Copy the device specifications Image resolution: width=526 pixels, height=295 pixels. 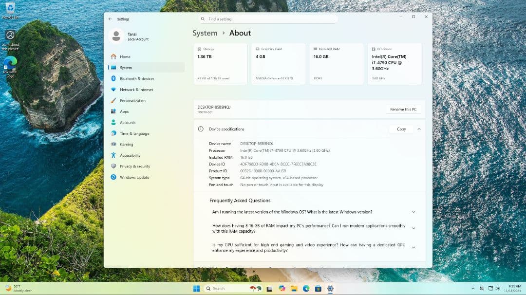(x=401, y=129)
